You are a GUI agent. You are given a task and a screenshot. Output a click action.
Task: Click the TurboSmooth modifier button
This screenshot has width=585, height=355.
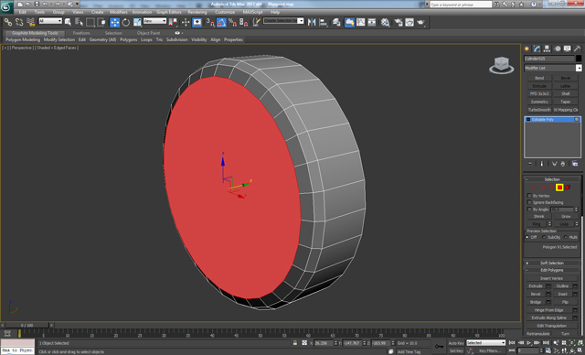point(539,110)
